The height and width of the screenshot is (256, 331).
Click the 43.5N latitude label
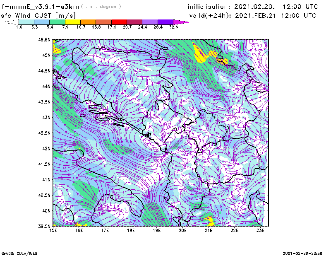pyautogui.click(x=44, y=102)
